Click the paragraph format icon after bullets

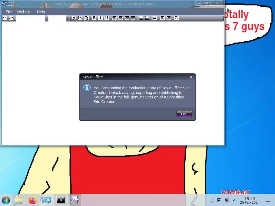(155, 18)
